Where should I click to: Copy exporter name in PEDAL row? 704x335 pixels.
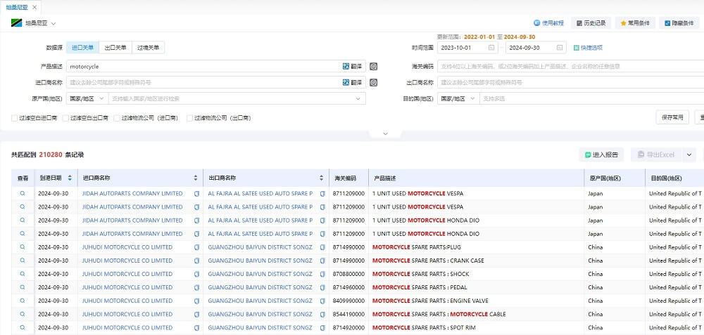click(x=322, y=287)
